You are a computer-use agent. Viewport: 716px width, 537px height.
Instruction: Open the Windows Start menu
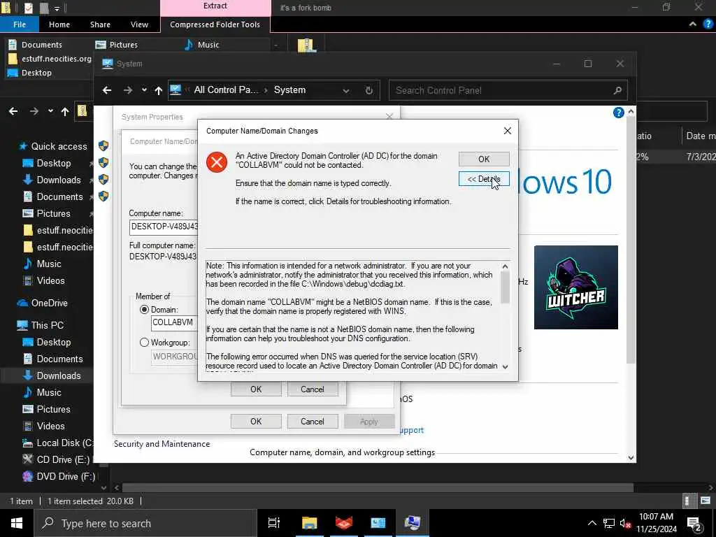pyautogui.click(x=17, y=523)
